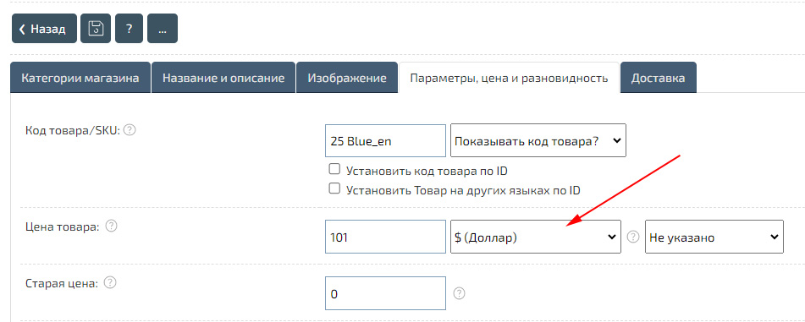Click help icon right of old price field
This screenshot has width=805, height=322.
pos(460,293)
